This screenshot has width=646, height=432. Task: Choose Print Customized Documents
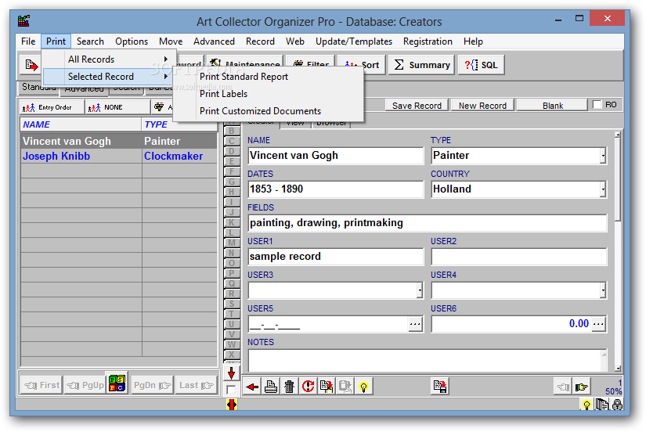click(x=260, y=111)
